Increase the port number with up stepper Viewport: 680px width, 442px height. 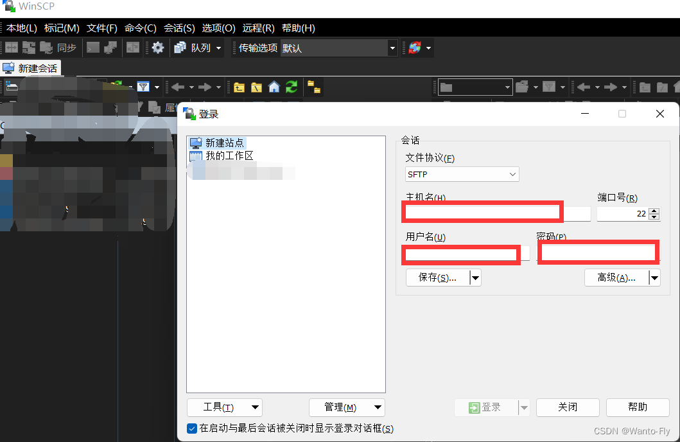[x=654, y=211]
